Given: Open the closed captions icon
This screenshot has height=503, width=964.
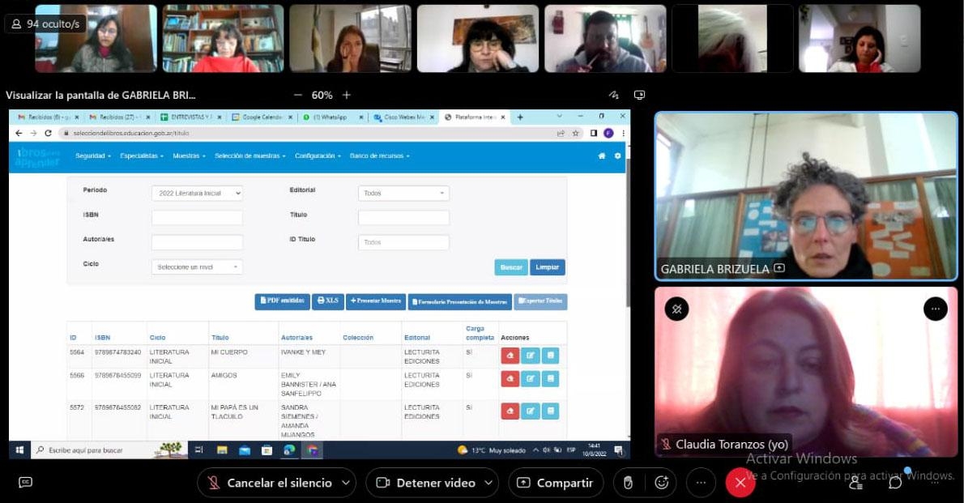Looking at the screenshot, I should pyautogui.click(x=25, y=483).
